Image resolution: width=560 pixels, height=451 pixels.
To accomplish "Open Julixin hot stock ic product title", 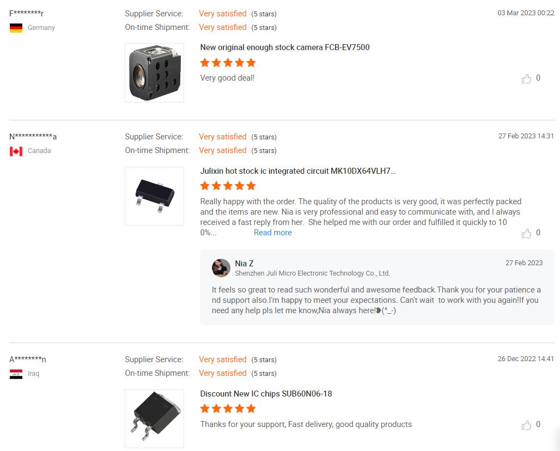I will 298,171.
